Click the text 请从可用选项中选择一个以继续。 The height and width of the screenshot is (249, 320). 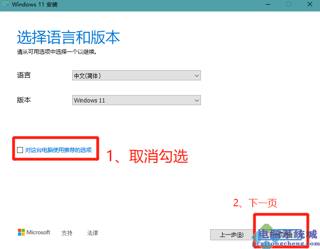[57, 52]
